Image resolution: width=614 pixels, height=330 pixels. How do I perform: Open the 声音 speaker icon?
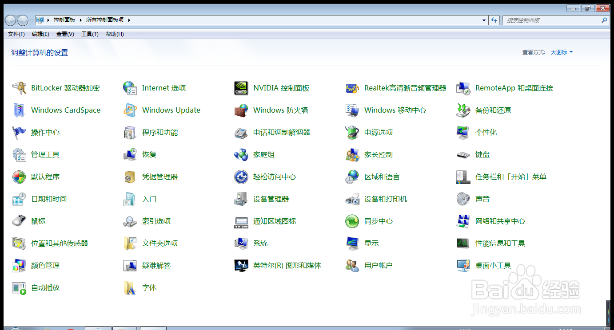point(463,199)
